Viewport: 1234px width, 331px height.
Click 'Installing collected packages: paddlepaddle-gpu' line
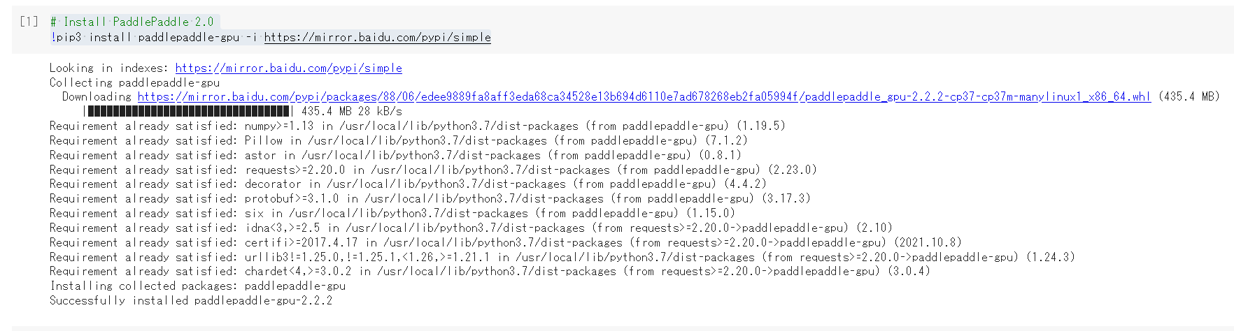point(198,286)
